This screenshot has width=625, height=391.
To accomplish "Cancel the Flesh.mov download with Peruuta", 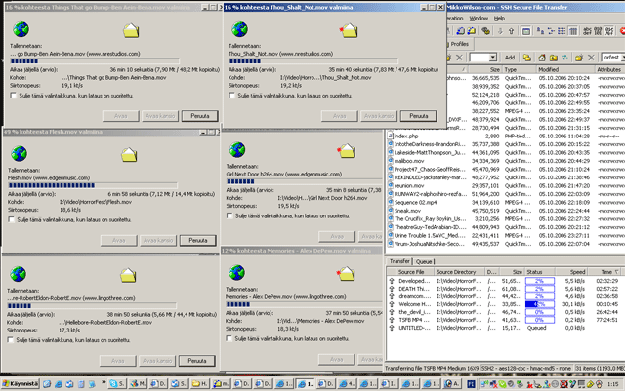I will 197,239.
